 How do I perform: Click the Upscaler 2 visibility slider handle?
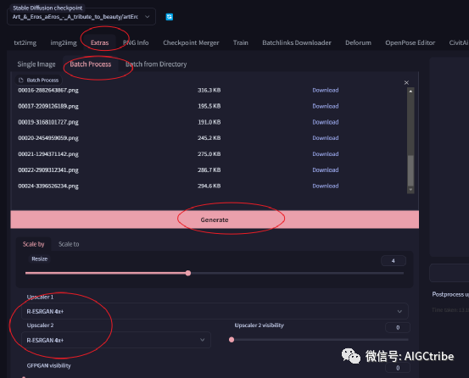232,340
